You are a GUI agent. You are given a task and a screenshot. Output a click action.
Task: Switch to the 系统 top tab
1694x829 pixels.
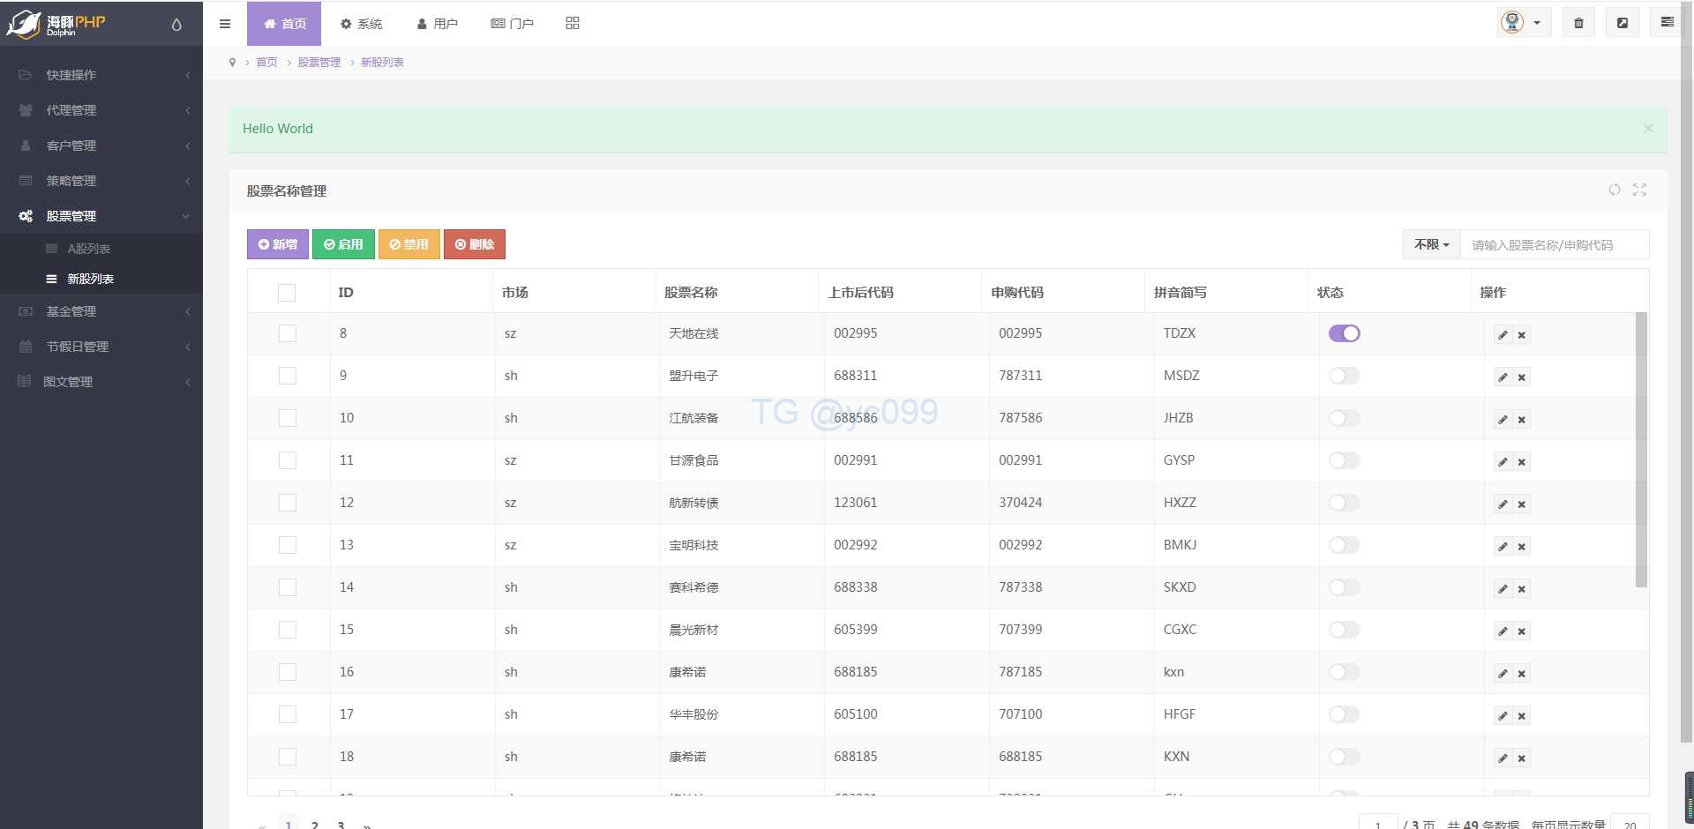[x=361, y=24]
